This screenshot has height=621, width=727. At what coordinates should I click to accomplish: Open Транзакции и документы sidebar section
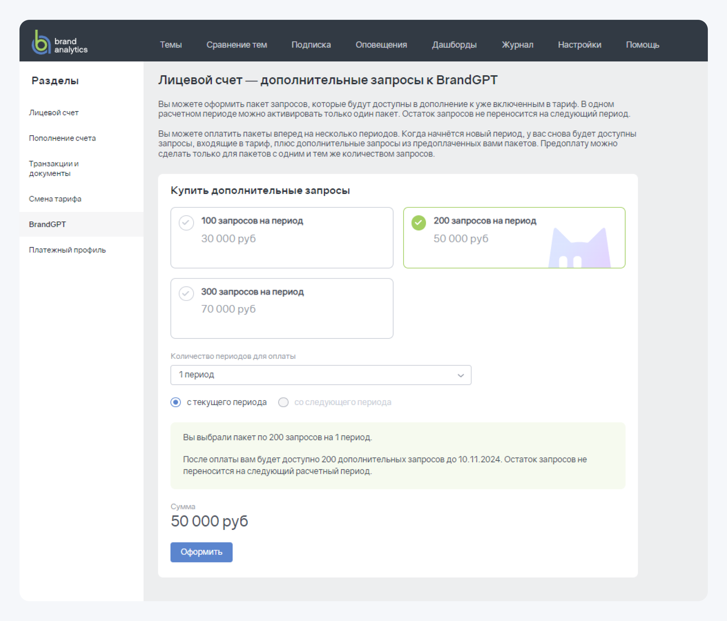point(56,168)
